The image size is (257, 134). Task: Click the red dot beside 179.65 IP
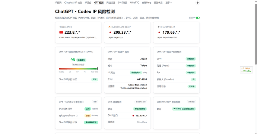159,33
